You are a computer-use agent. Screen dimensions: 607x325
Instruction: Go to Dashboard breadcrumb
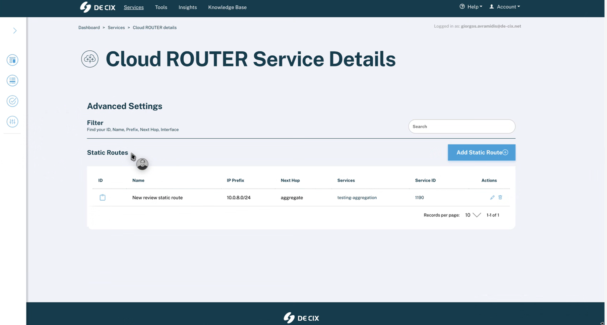click(x=89, y=28)
